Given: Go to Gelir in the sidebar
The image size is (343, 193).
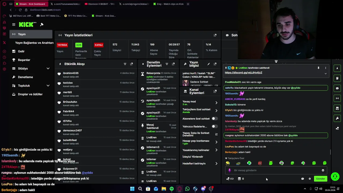Looking at the screenshot, I should coord(21,51).
